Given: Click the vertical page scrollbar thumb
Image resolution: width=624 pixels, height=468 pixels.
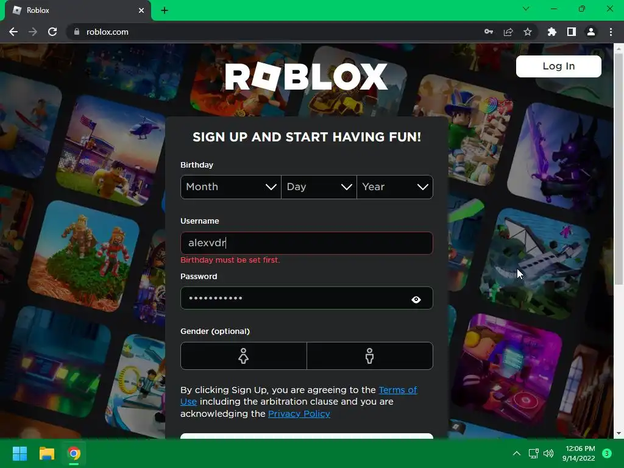Looking at the screenshot, I should [619, 169].
